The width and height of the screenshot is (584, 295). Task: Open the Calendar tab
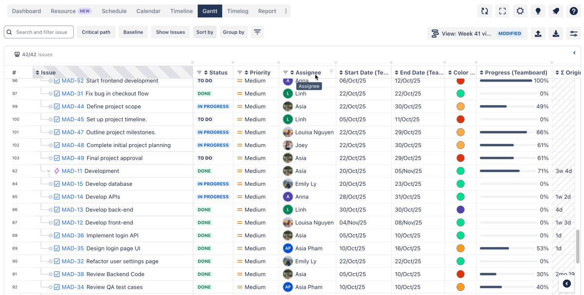pos(148,11)
